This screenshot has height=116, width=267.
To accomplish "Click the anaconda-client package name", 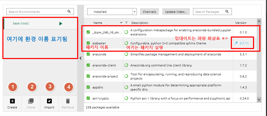I will pyautogui.click(x=104, y=65).
